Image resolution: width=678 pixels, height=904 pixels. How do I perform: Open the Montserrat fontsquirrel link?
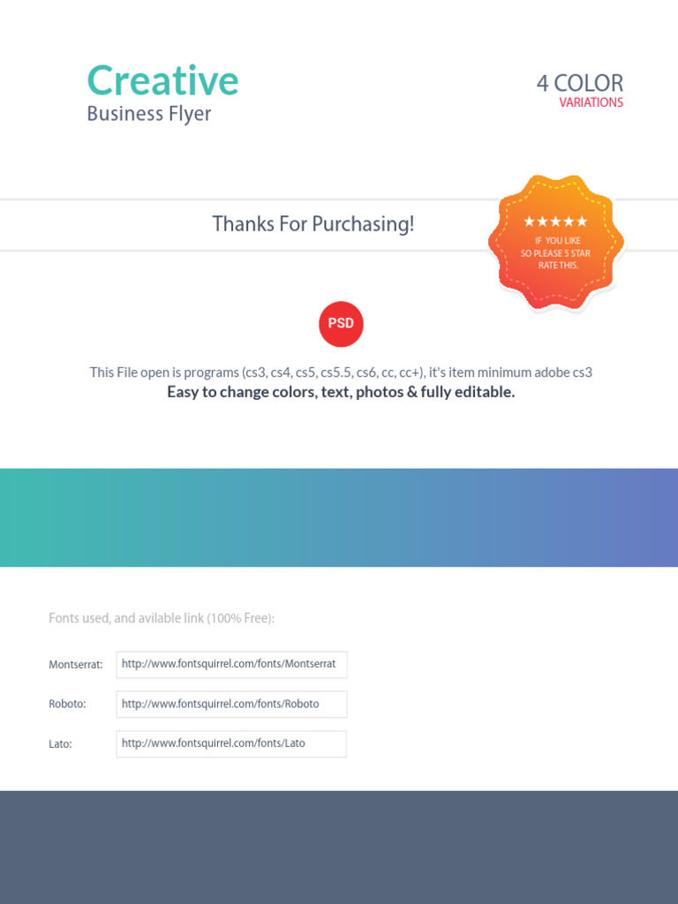point(231,664)
